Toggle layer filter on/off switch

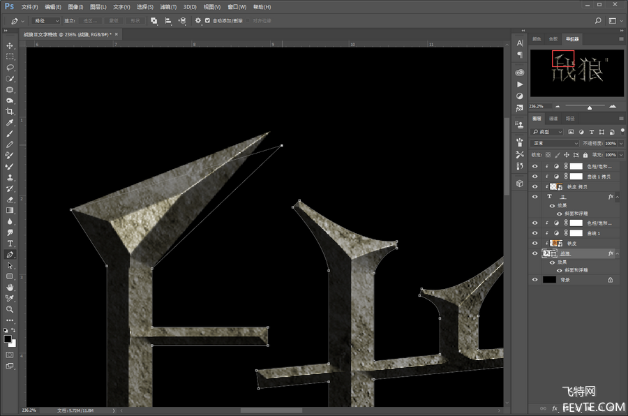[622, 131]
